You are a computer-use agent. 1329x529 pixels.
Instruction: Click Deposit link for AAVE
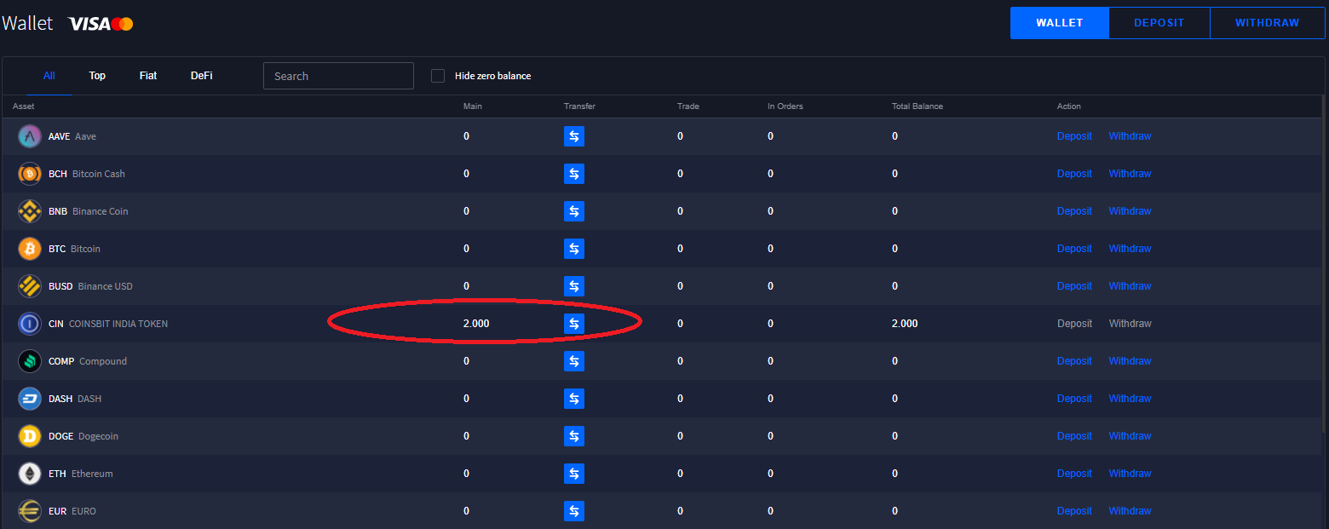pyautogui.click(x=1074, y=136)
